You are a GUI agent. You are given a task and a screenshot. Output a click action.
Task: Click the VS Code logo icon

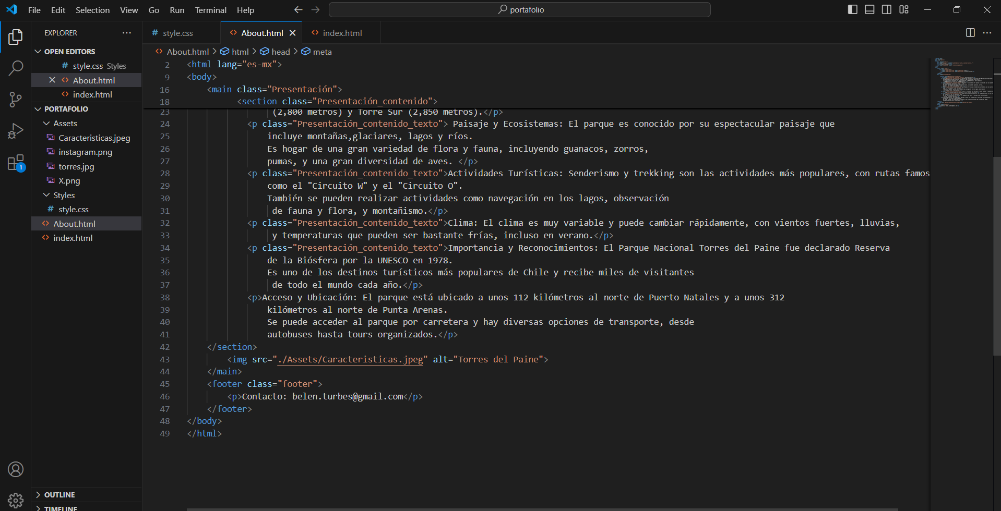click(11, 9)
